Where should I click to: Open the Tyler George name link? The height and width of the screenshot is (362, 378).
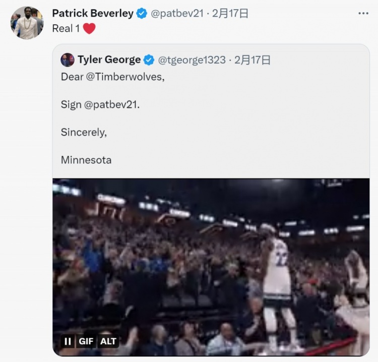pos(109,59)
